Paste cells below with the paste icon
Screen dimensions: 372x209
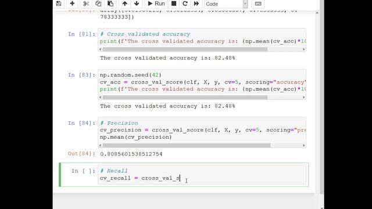pos(110,3)
